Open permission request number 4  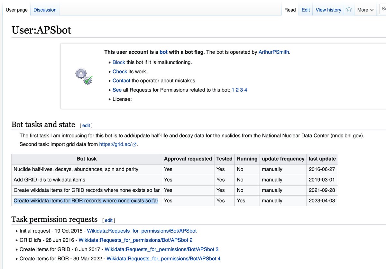tap(246, 90)
